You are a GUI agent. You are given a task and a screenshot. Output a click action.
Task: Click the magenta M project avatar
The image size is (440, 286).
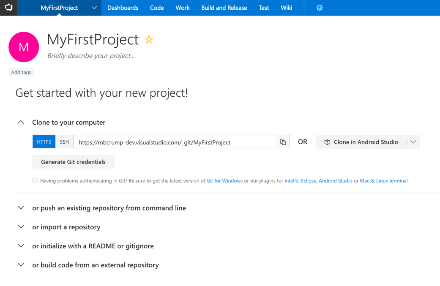[24, 47]
